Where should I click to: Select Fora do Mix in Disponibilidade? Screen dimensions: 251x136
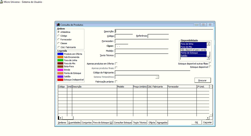click(194, 47)
